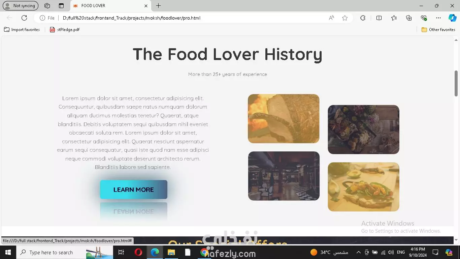Click the LEARN MORE button
The image size is (460, 259).
134,190
